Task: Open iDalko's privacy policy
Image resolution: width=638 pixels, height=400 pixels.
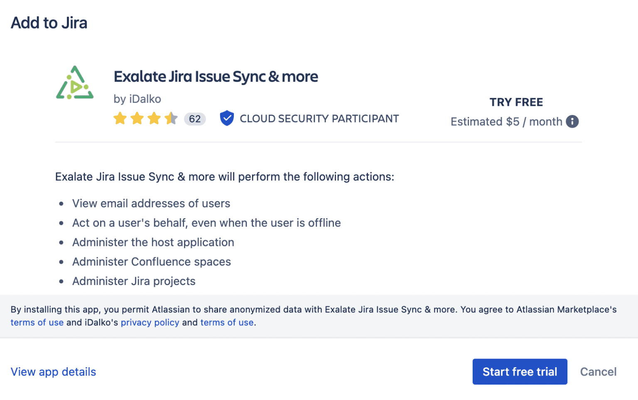Action: click(x=150, y=322)
